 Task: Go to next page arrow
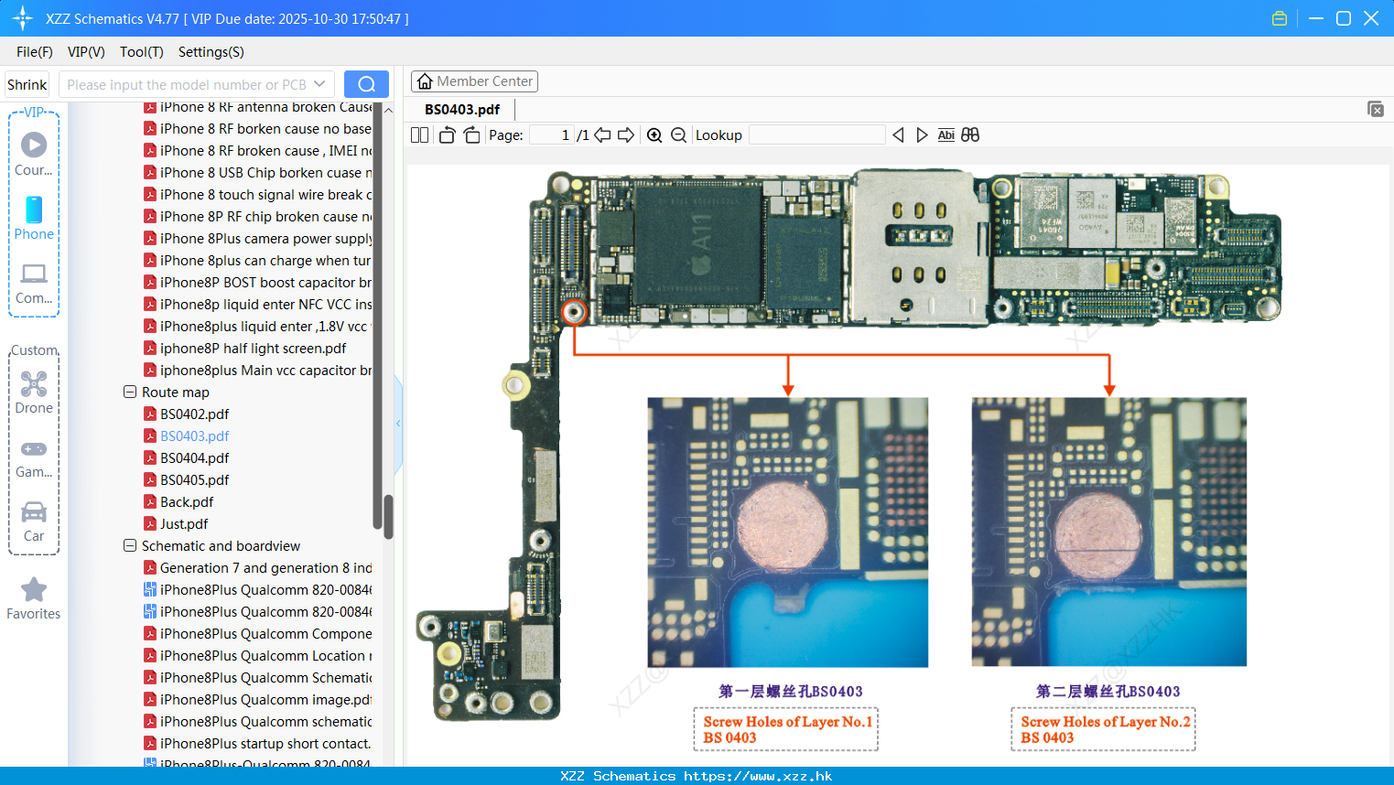coord(626,135)
